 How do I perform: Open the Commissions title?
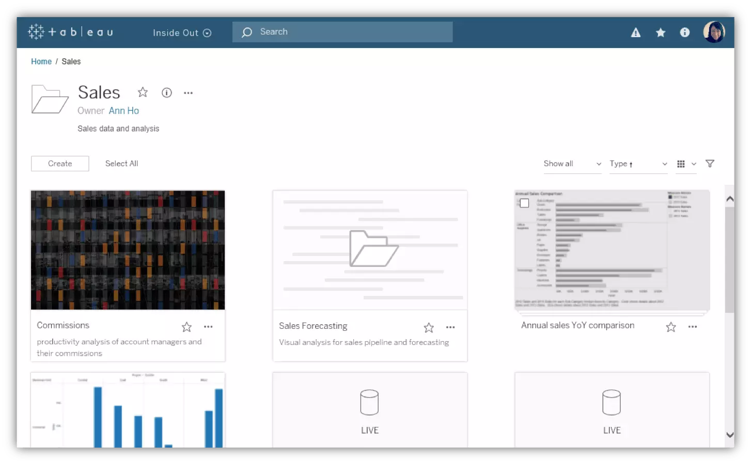click(63, 325)
